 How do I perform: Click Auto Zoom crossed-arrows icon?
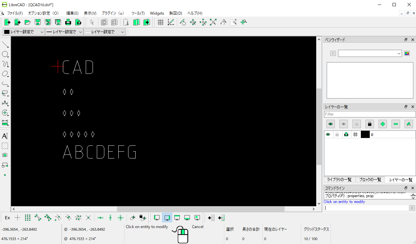tap(213, 22)
